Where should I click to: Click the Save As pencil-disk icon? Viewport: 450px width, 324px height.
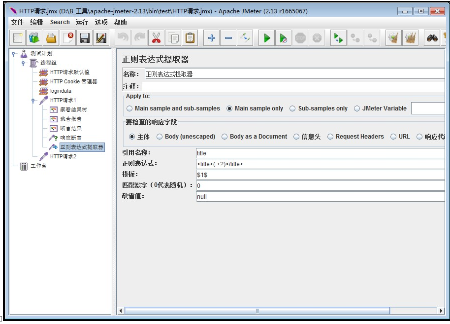coord(101,38)
